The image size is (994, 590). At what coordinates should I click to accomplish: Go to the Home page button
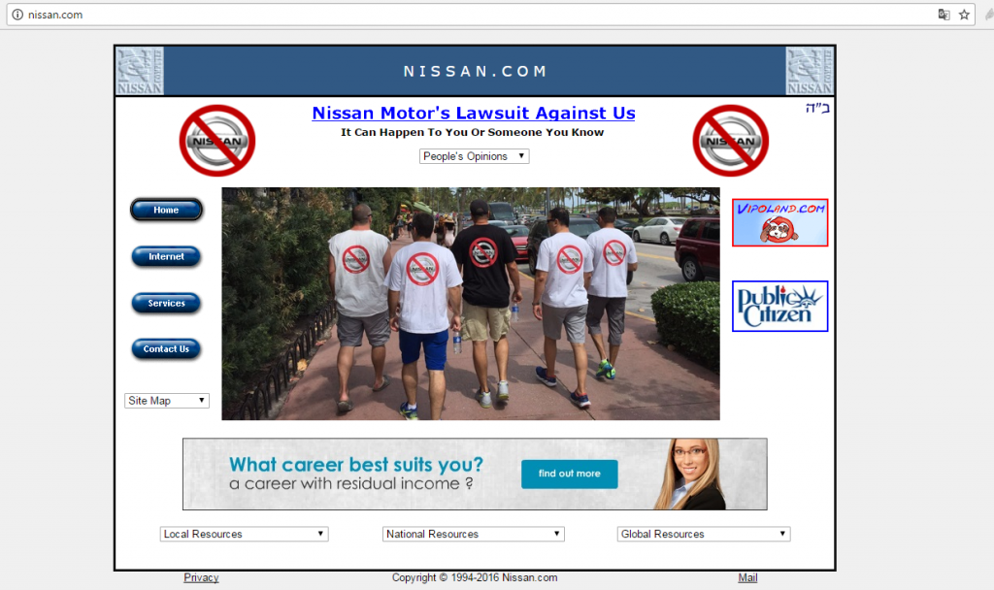[x=166, y=210]
